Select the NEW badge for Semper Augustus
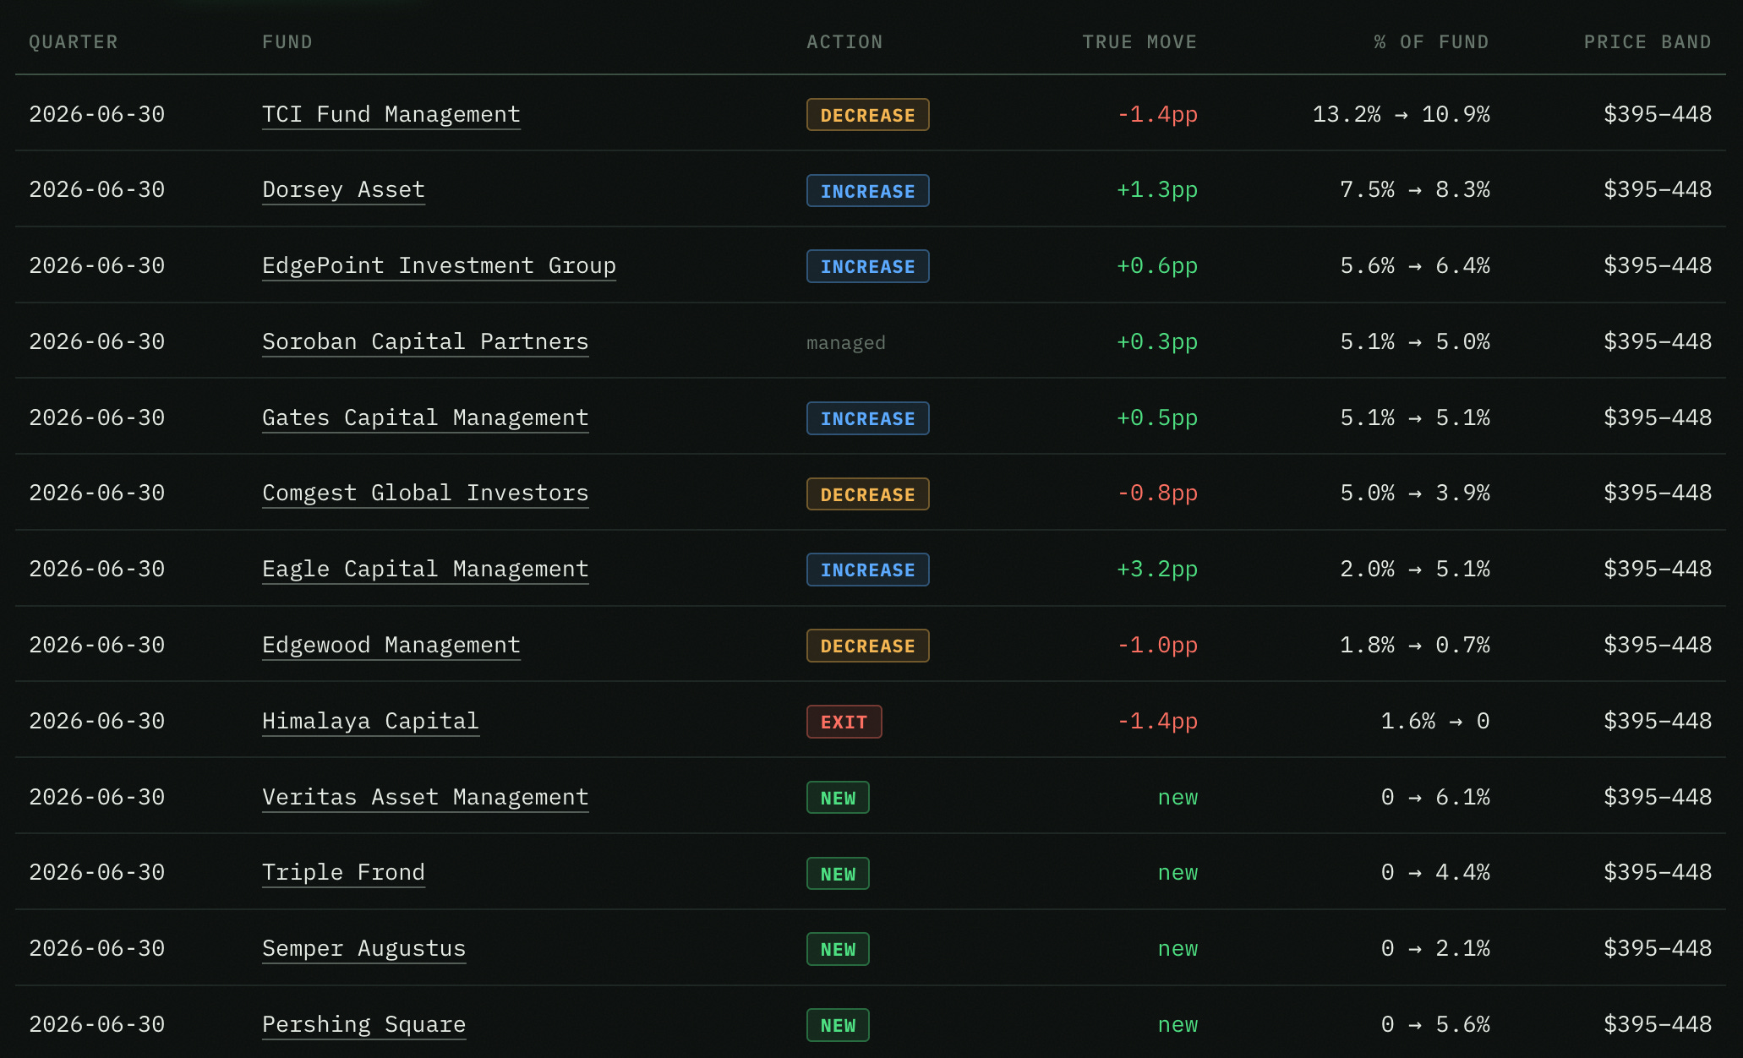Image resolution: width=1743 pixels, height=1058 pixels. [838, 949]
